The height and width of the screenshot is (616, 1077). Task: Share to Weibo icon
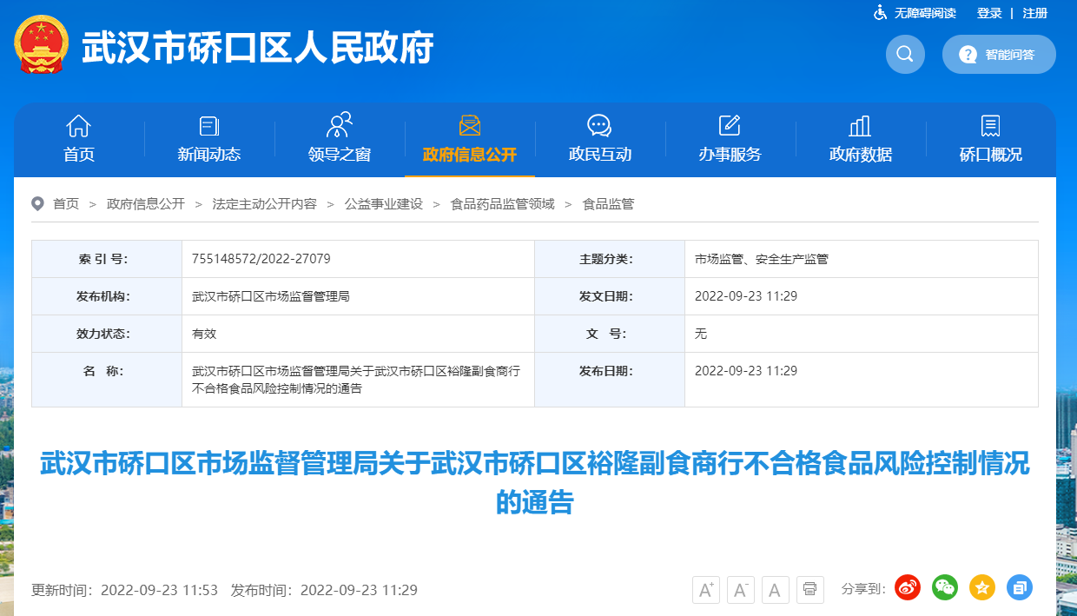[x=908, y=588]
